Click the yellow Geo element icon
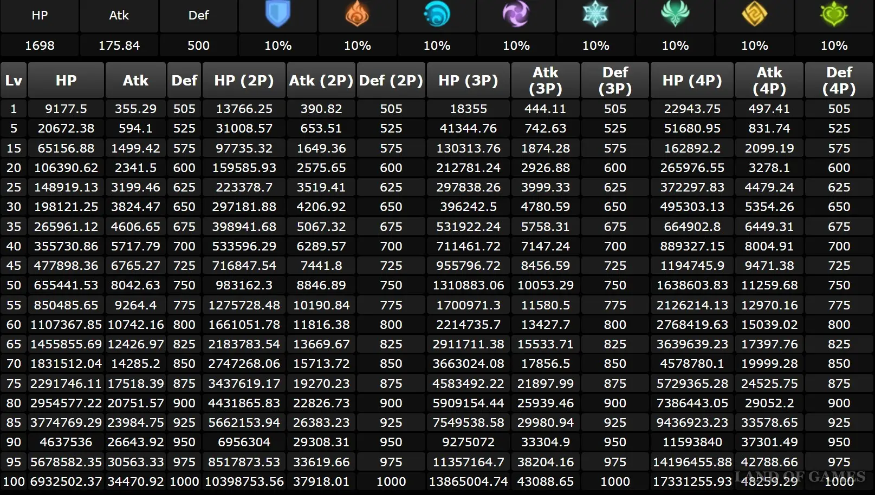The image size is (875, 495). tap(754, 14)
